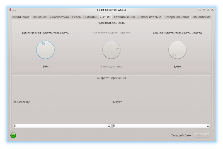
Task: Click the pin-on-all-desktops title bar button
Action: 14,9
